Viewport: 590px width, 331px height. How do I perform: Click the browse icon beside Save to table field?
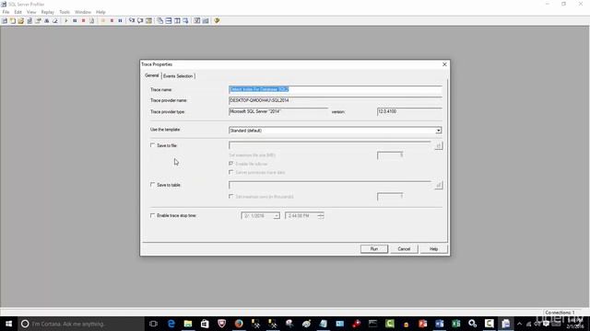(439, 185)
